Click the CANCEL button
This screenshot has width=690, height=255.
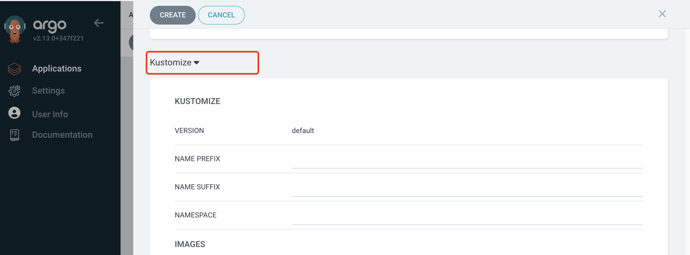pos(221,15)
